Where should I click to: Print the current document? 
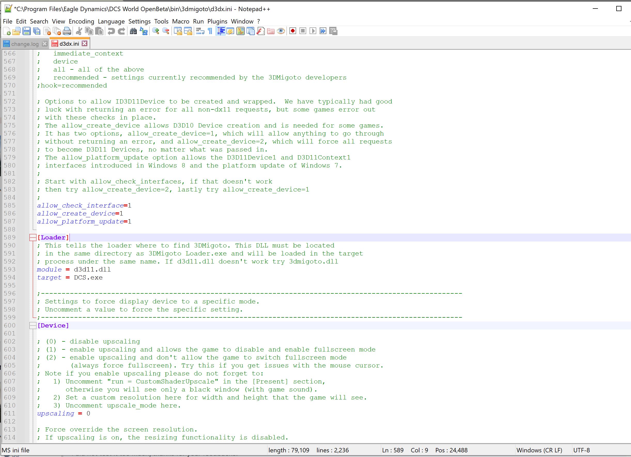click(67, 31)
